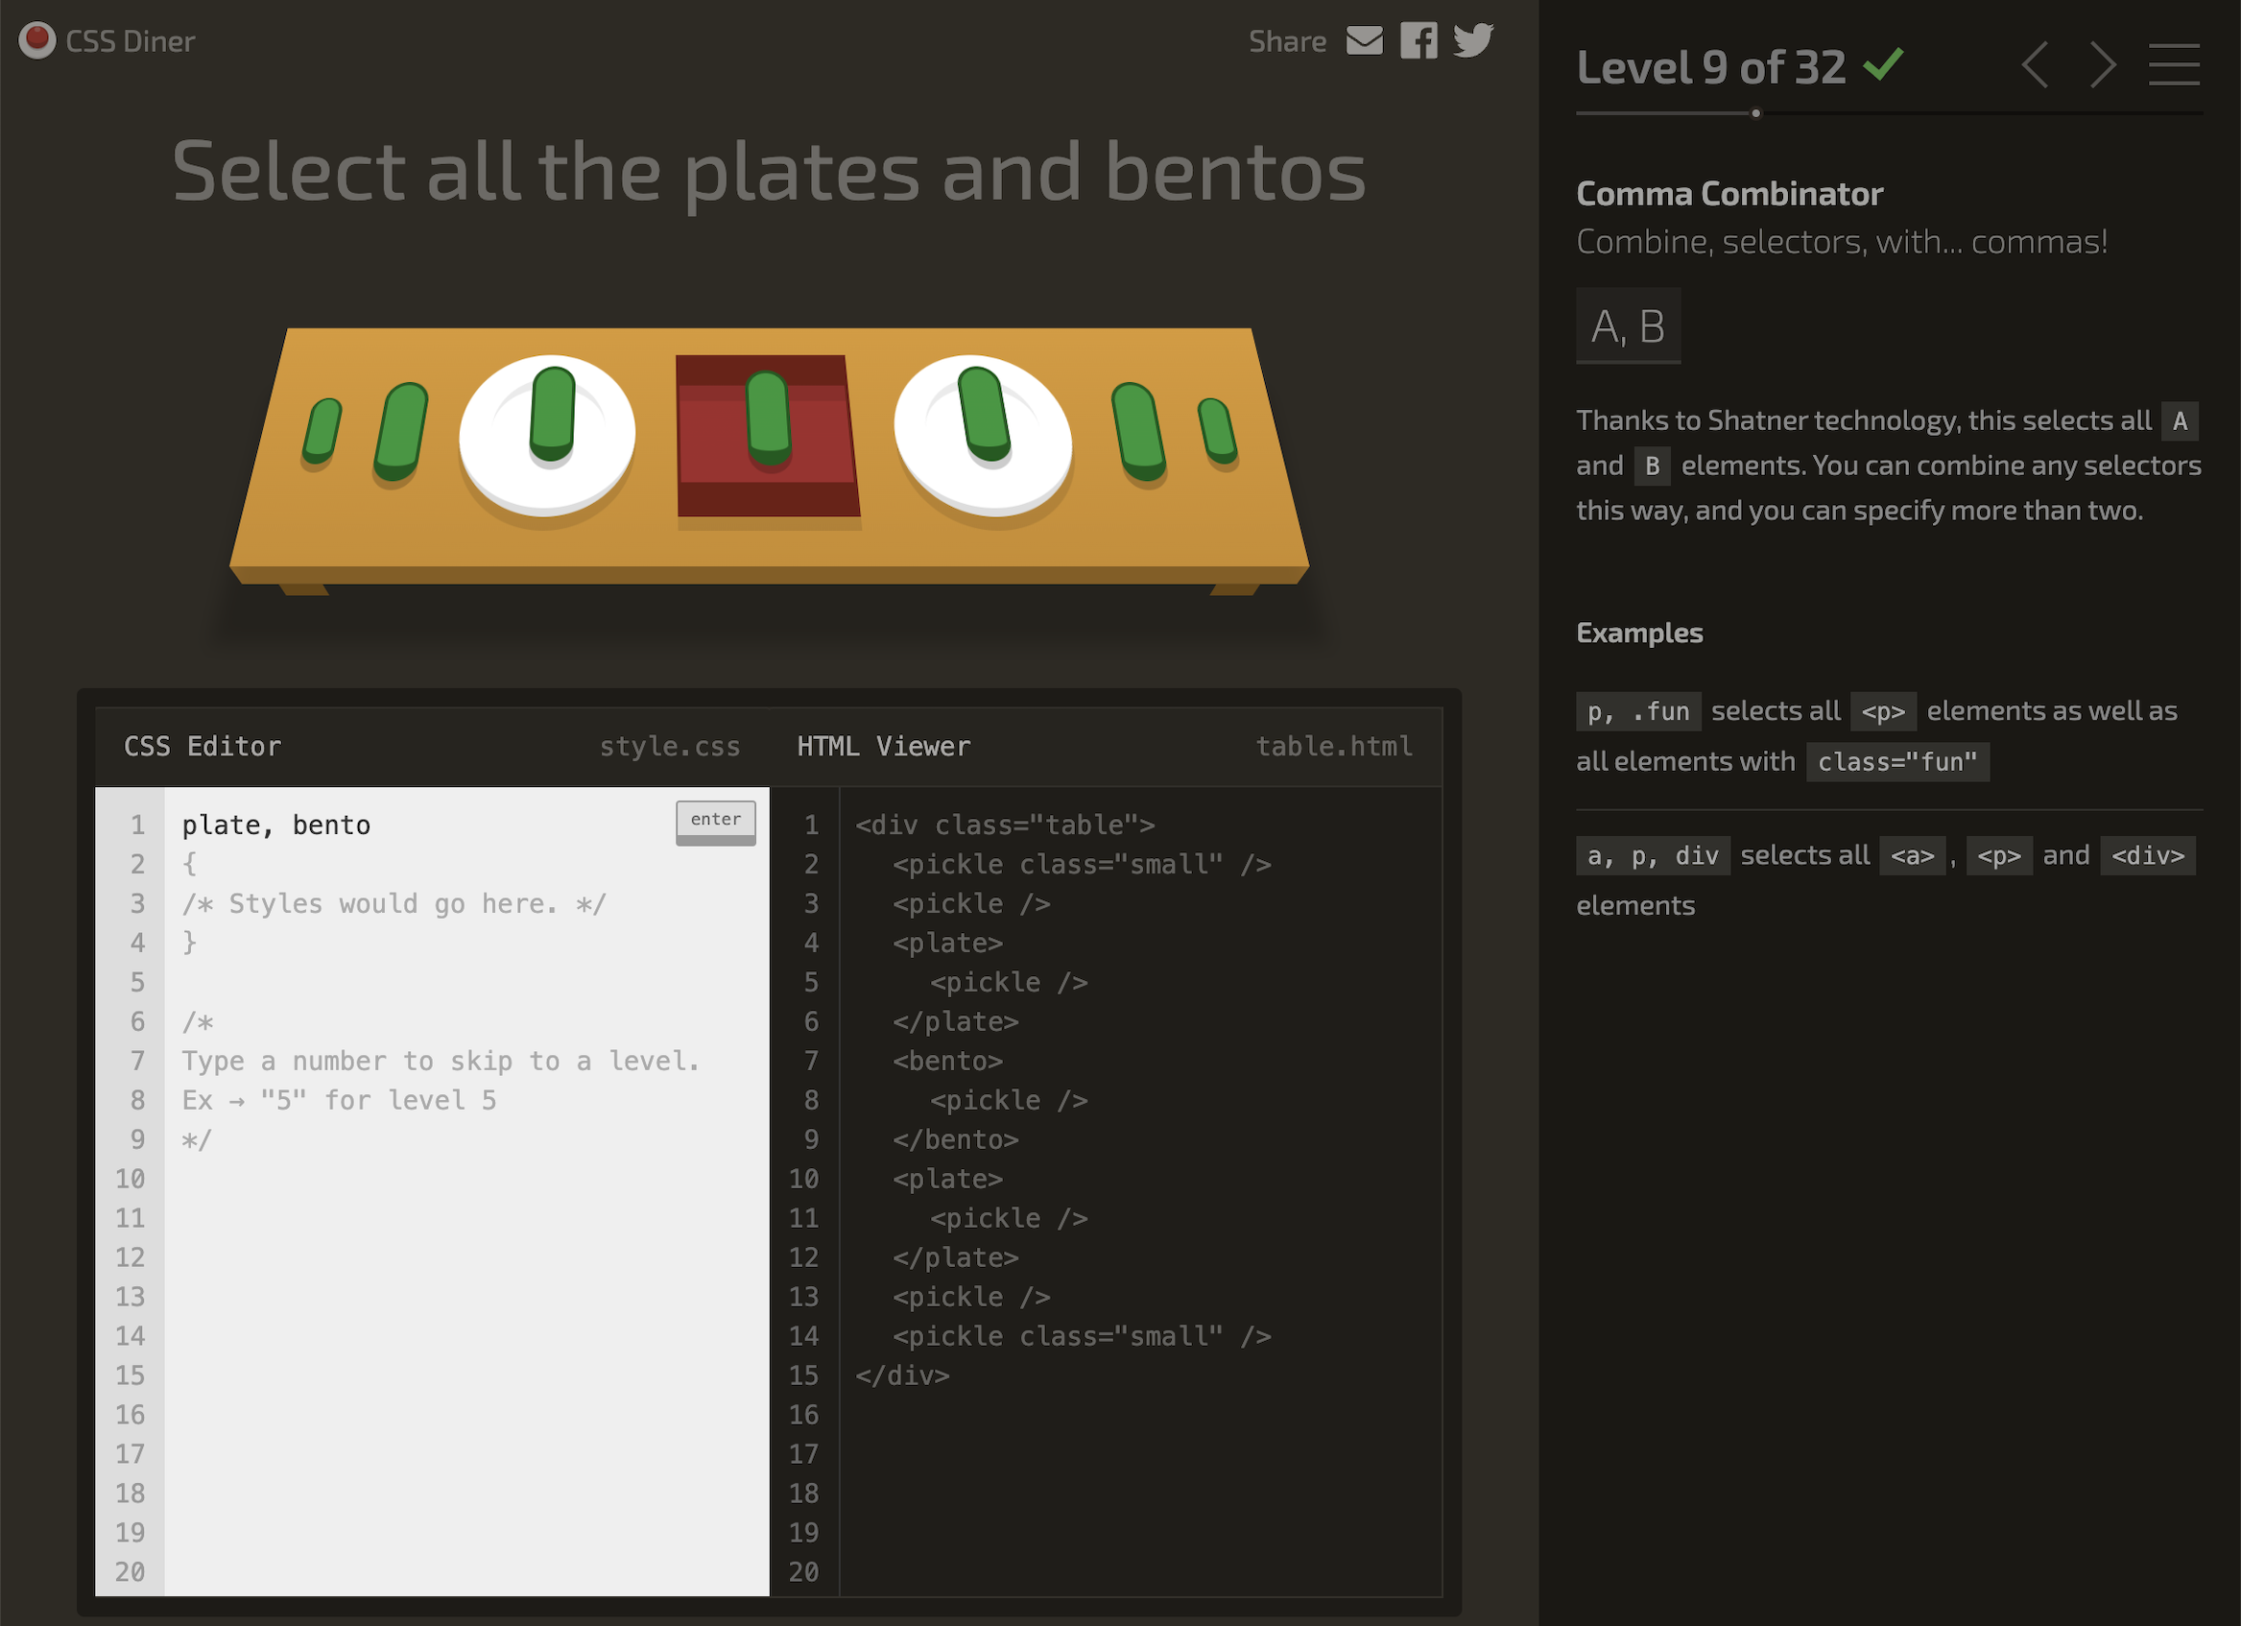Click the table.html file label

coord(1334,746)
